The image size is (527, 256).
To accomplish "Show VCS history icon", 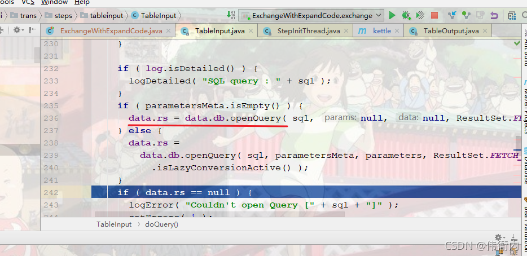I will [x=480, y=15].
